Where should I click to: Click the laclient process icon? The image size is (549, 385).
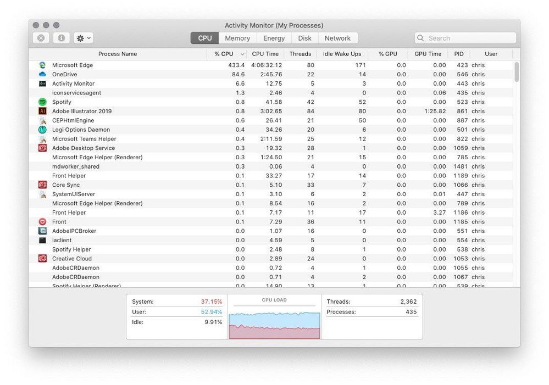click(x=42, y=240)
